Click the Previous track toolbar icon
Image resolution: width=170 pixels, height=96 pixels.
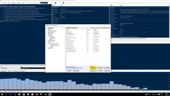[x=33, y=3]
